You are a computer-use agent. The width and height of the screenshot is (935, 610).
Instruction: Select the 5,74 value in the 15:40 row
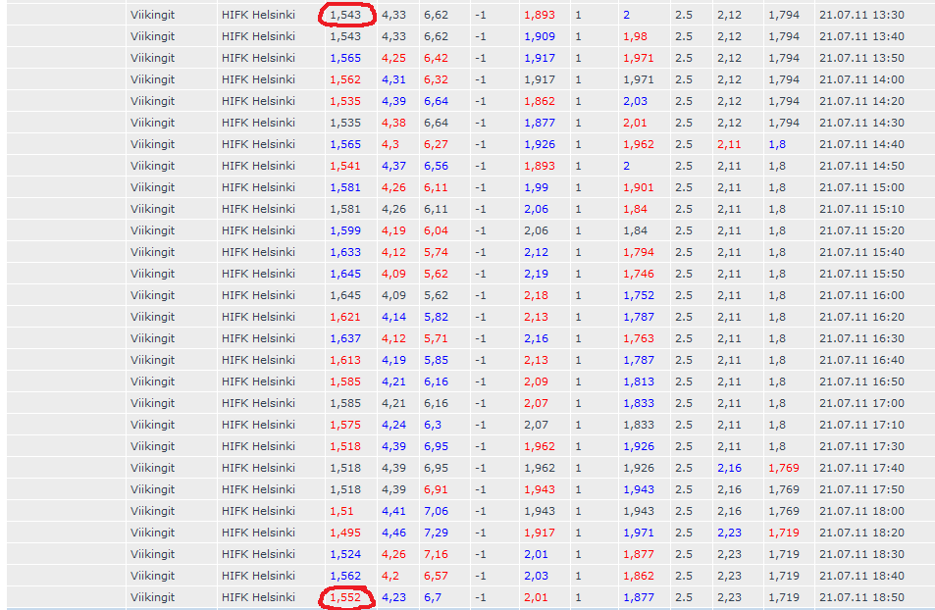tap(436, 252)
